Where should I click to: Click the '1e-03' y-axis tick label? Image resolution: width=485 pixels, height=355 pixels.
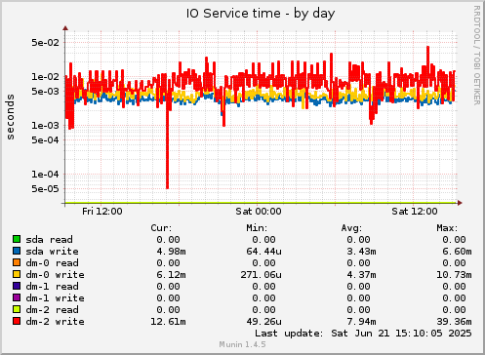tap(46, 126)
